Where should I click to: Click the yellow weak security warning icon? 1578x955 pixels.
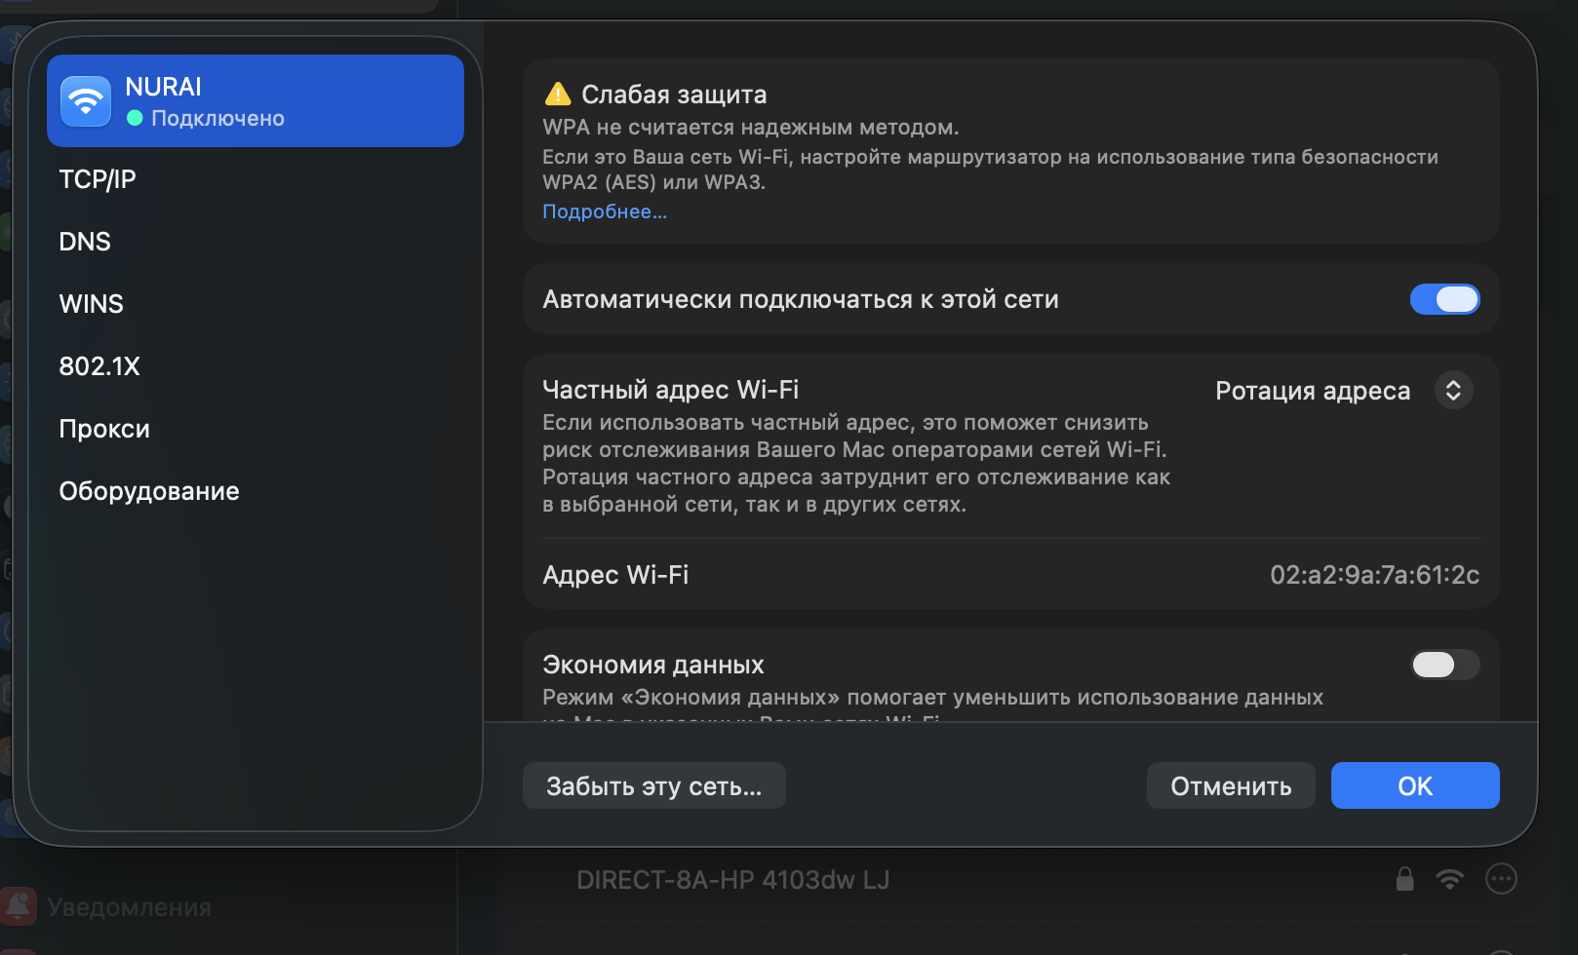[558, 95]
